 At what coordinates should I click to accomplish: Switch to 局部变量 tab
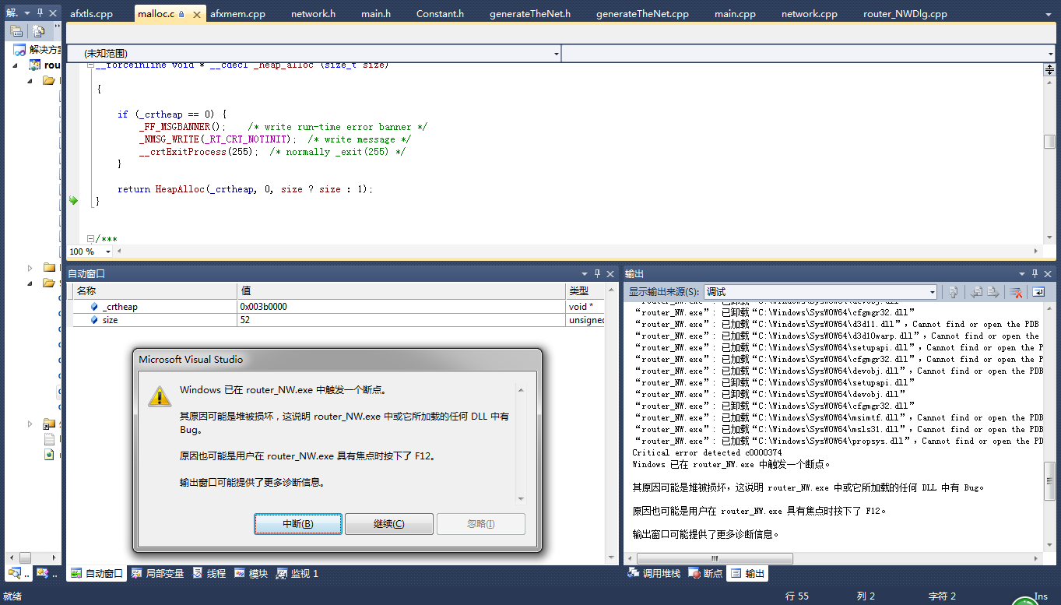[x=158, y=574]
